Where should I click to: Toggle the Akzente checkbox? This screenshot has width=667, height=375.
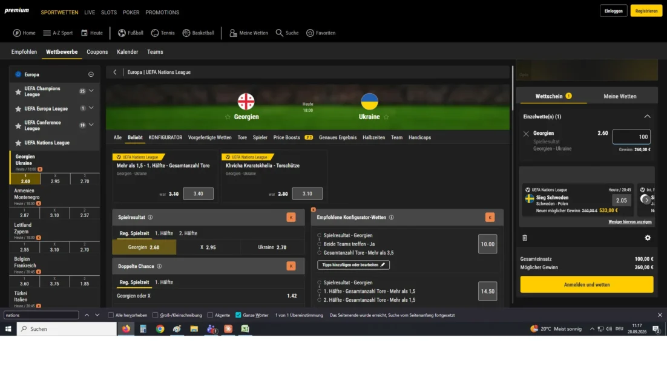(210, 315)
